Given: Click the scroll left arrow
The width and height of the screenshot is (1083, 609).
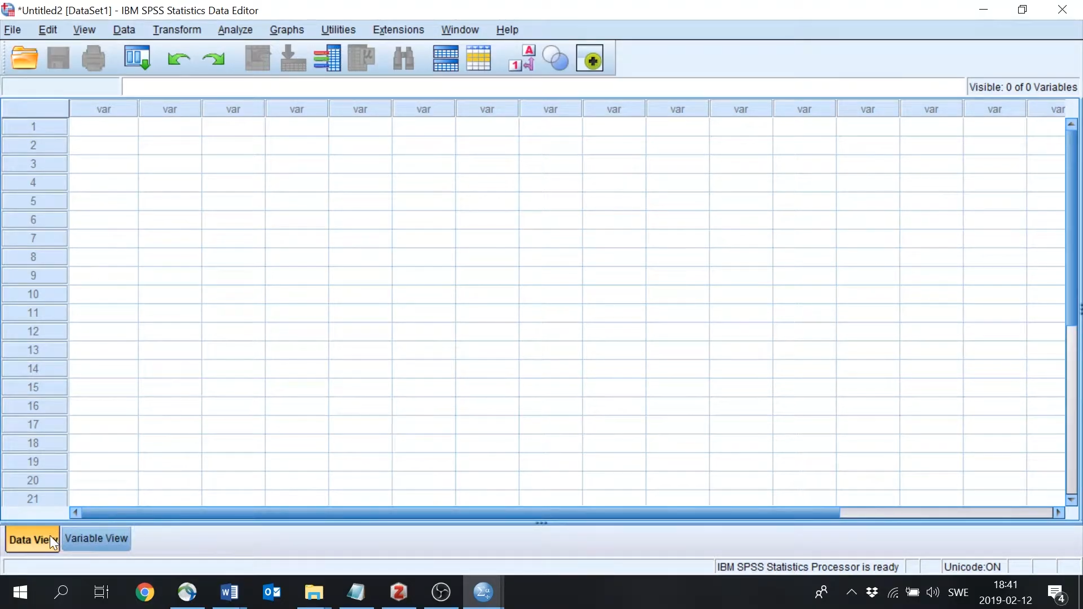Looking at the screenshot, I should point(76,513).
